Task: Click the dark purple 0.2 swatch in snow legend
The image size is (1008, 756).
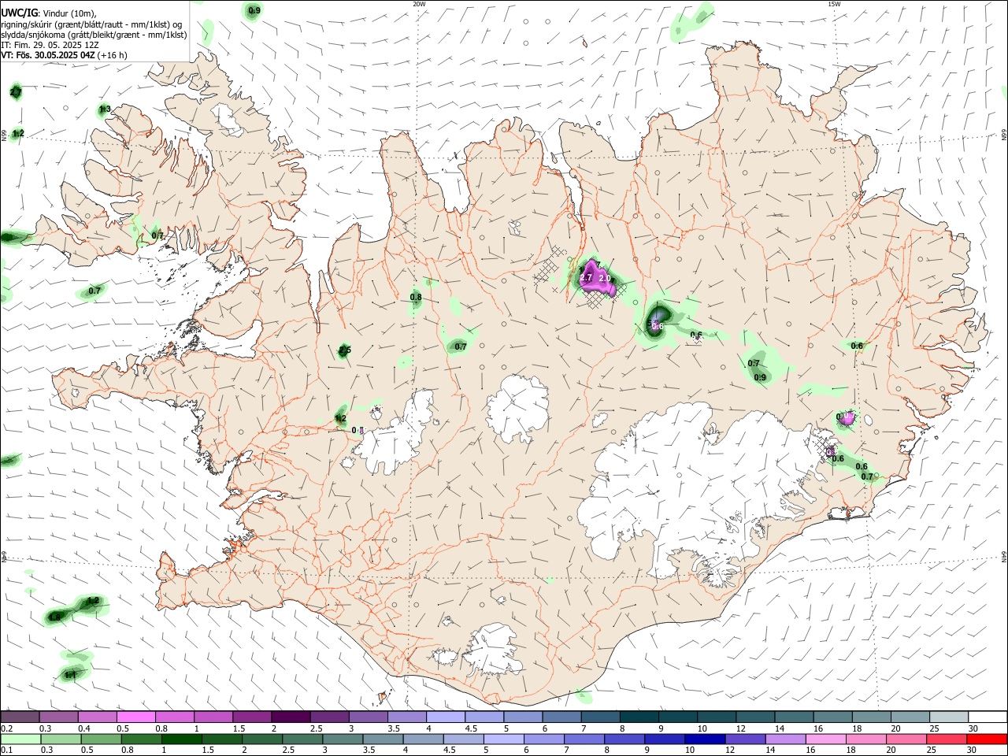Action: [20, 717]
